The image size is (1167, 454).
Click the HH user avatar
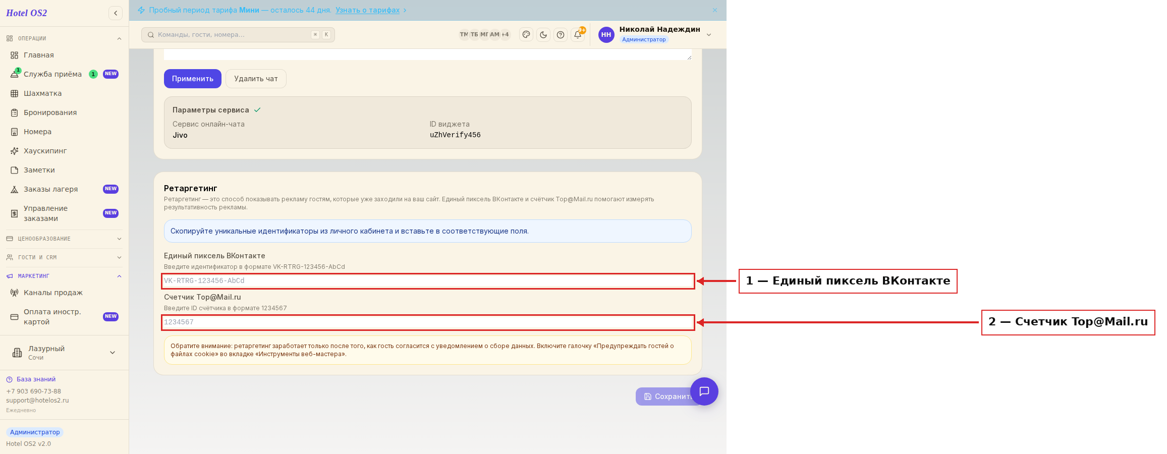[x=606, y=35]
